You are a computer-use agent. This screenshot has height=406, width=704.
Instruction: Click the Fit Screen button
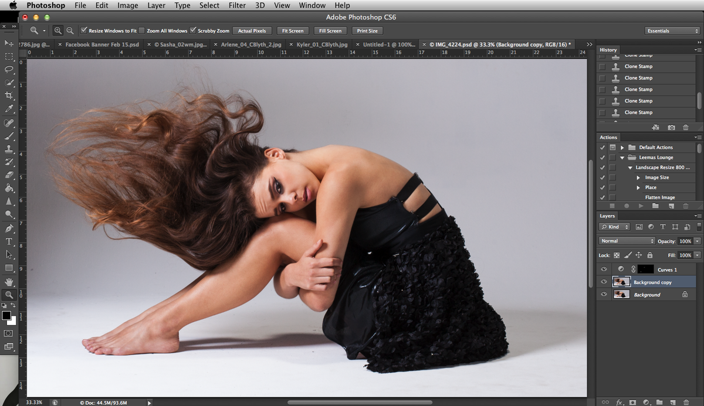click(292, 30)
